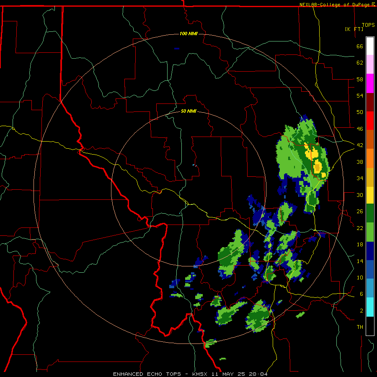Click the 46 legend scale number
The height and width of the screenshot is (377, 377).
(x=360, y=129)
